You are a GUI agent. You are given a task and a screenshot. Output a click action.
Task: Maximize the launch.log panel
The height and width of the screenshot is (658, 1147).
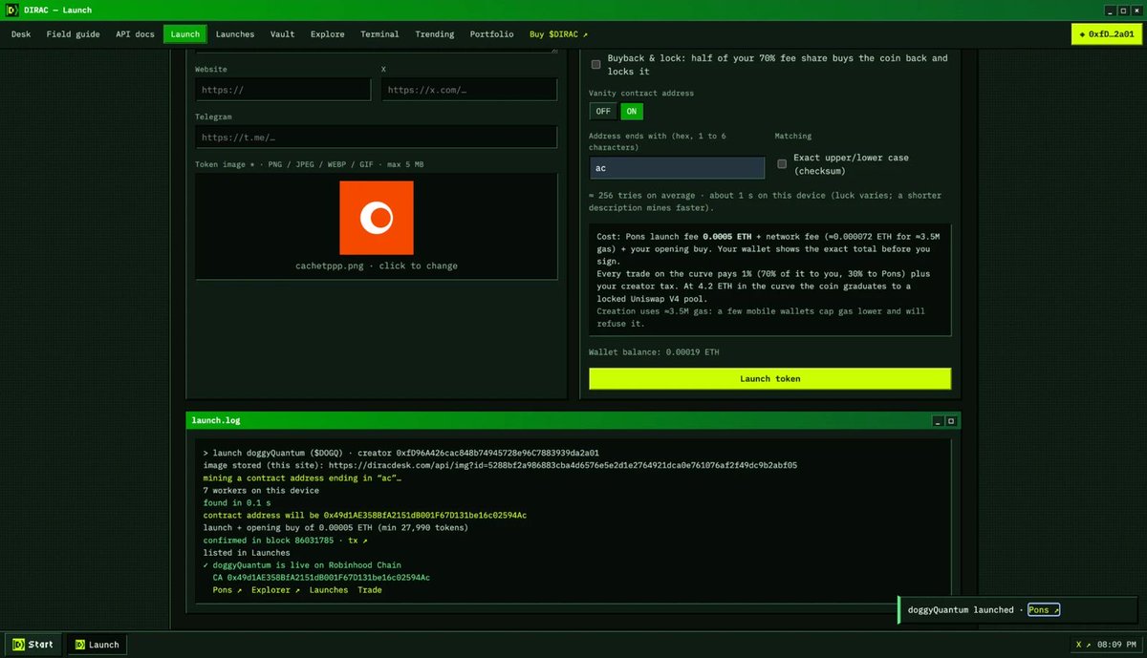click(950, 420)
